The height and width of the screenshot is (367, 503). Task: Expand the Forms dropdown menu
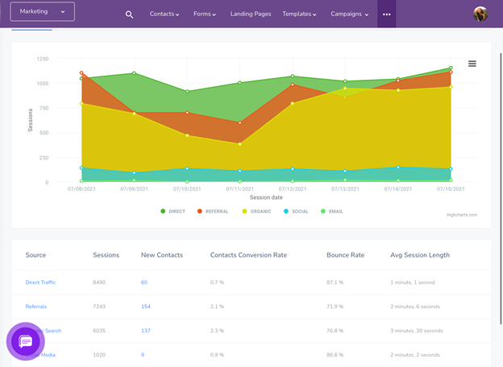[205, 14]
